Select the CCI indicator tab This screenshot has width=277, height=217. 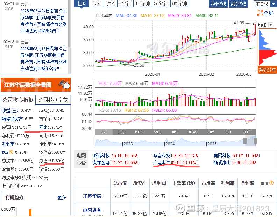point(229,132)
